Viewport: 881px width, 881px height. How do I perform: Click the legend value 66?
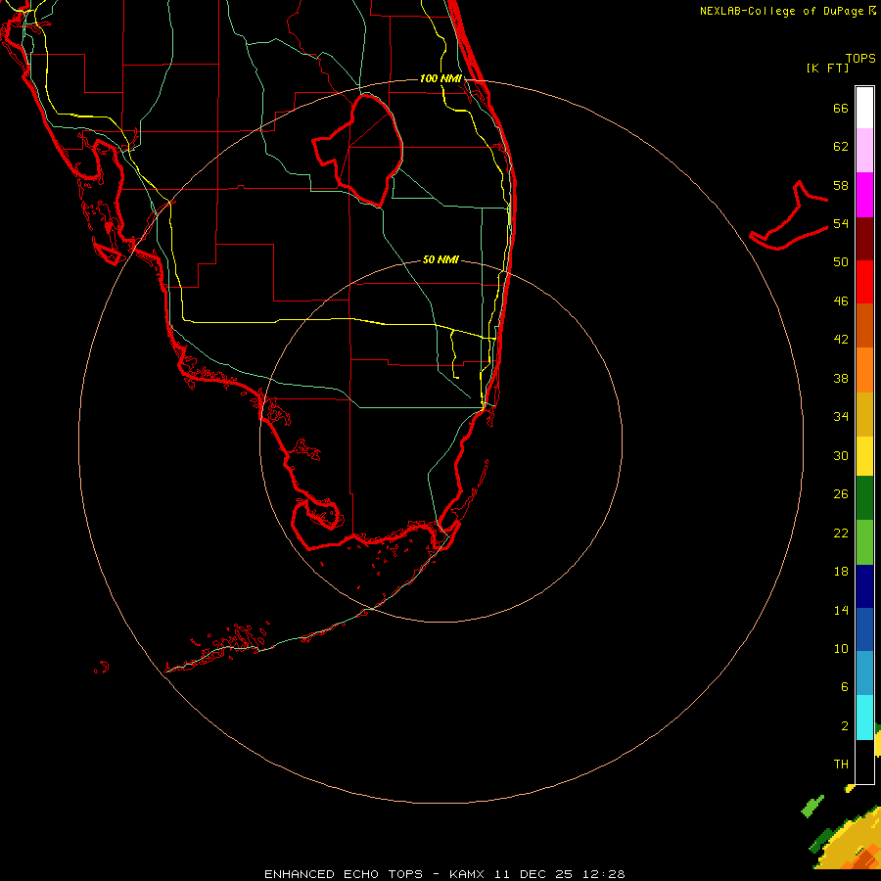[841, 108]
